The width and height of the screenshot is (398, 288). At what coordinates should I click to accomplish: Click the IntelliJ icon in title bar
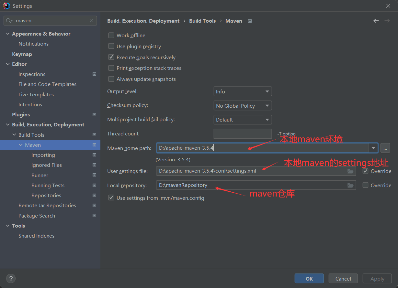coord(6,6)
